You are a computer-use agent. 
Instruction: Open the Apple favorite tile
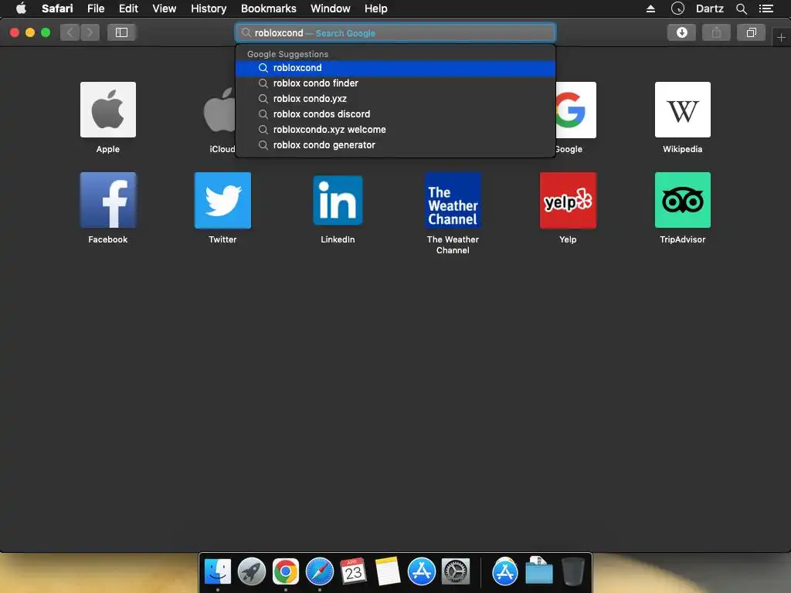(x=108, y=110)
